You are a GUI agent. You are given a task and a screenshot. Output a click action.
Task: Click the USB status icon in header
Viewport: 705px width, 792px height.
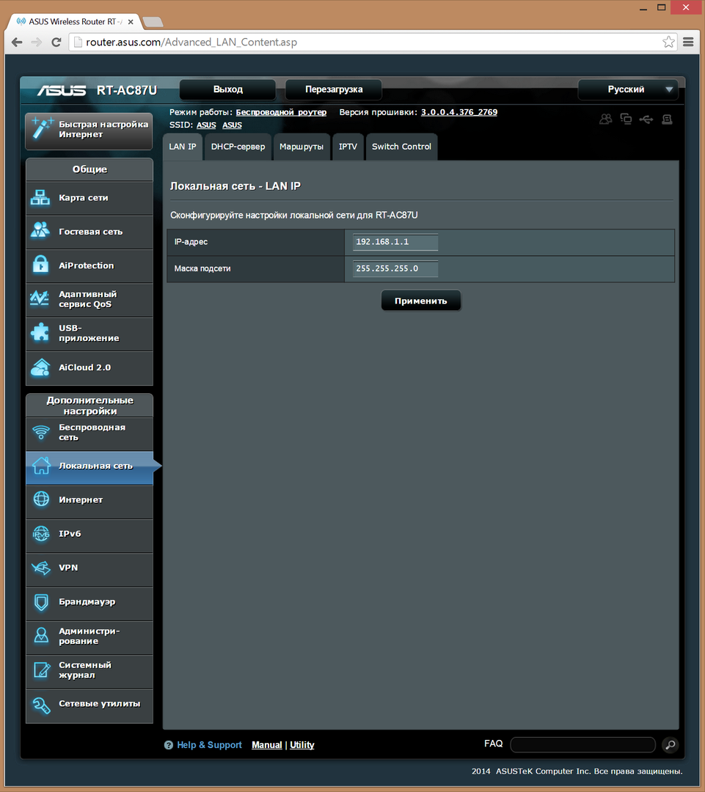[x=646, y=119]
